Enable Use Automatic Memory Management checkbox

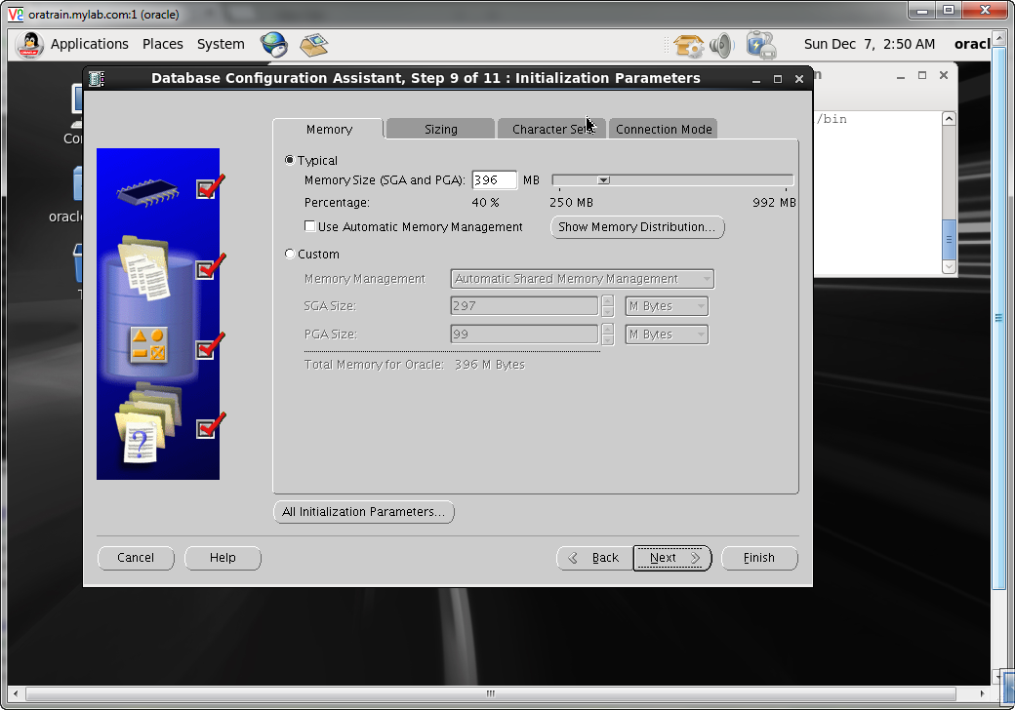(309, 226)
